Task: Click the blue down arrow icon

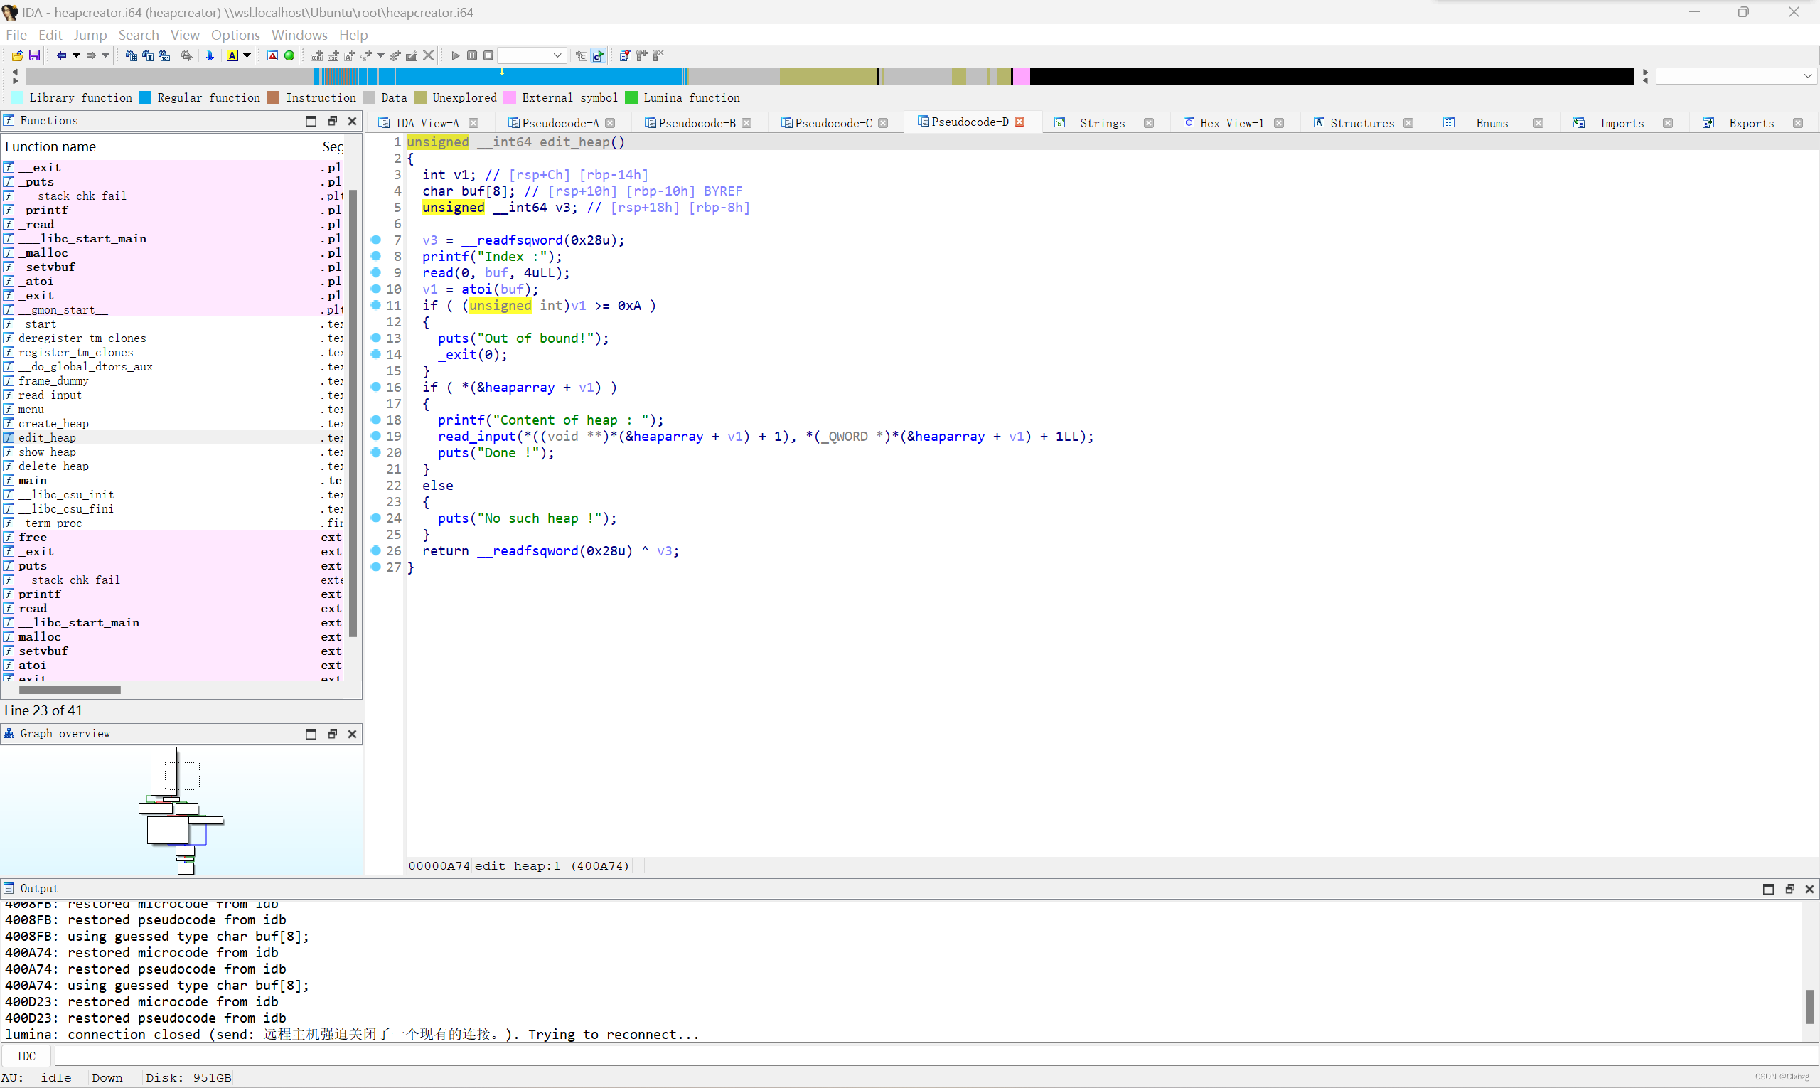Action: tap(210, 55)
